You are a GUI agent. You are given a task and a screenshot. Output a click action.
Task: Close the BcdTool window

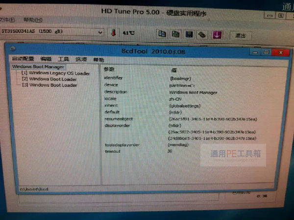point(280,53)
